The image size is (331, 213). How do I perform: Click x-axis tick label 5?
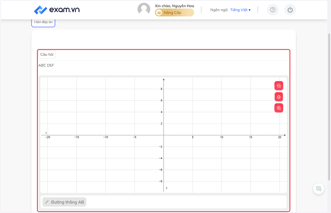point(193,137)
